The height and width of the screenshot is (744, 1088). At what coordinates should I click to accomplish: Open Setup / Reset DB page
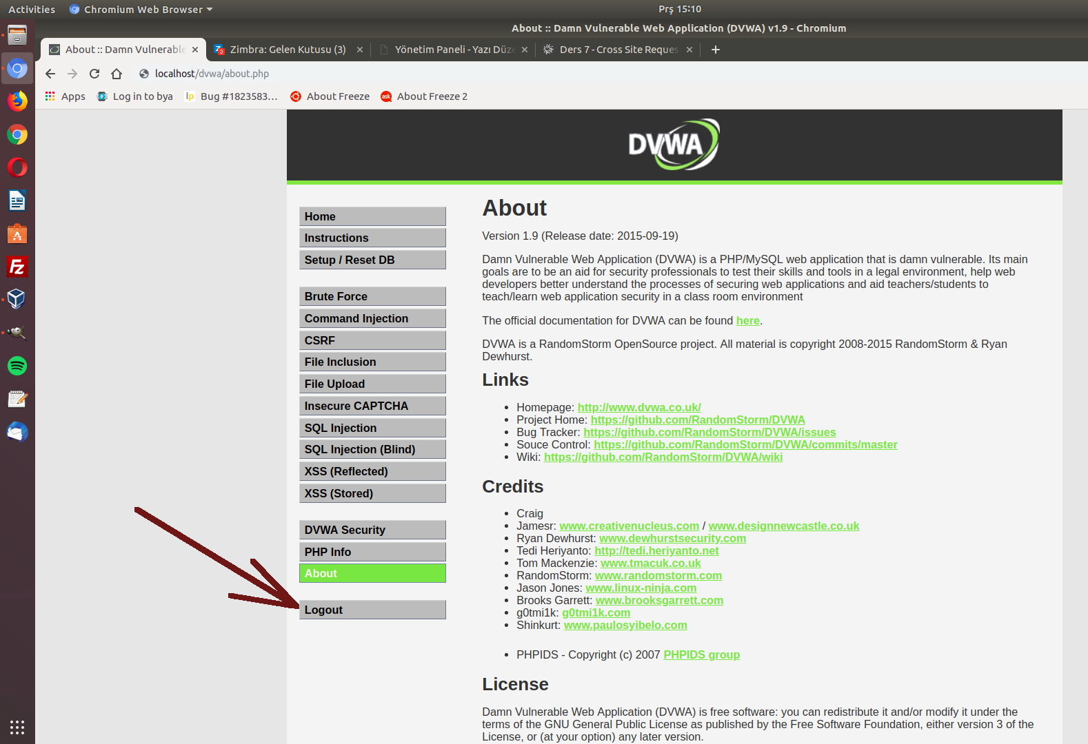(372, 260)
